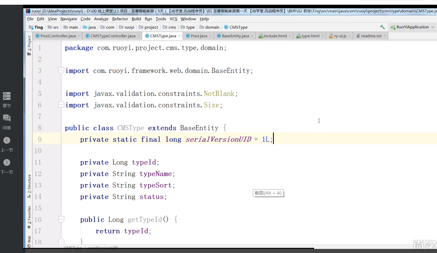Close the BaseEntity.java tab
437x253 pixels.
click(252, 36)
